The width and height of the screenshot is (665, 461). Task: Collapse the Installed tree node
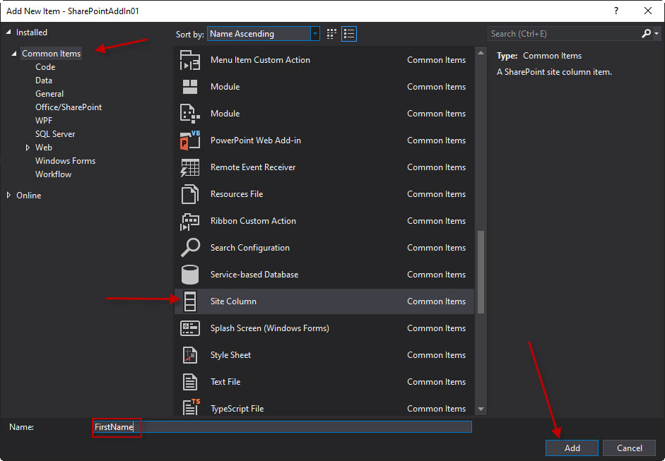[x=8, y=32]
